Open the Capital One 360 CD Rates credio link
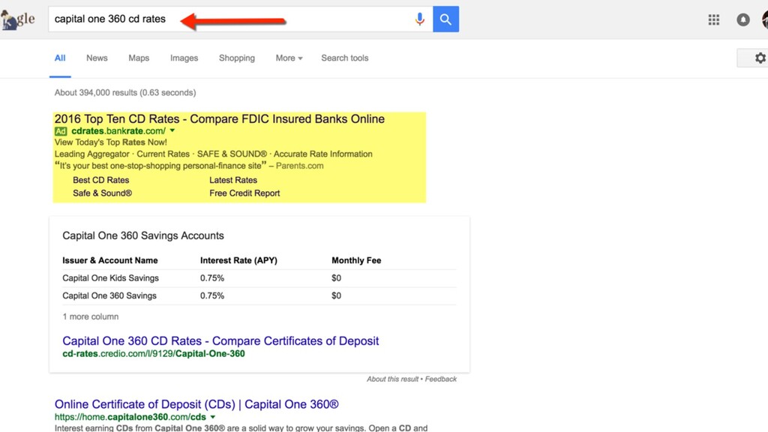Image resolution: width=768 pixels, height=432 pixels. (220, 341)
